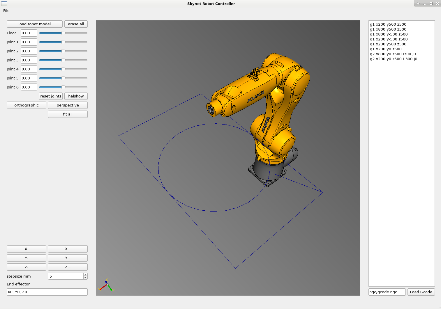
Task: Click the Joint 6 slider handle
Action: pyautogui.click(x=63, y=87)
